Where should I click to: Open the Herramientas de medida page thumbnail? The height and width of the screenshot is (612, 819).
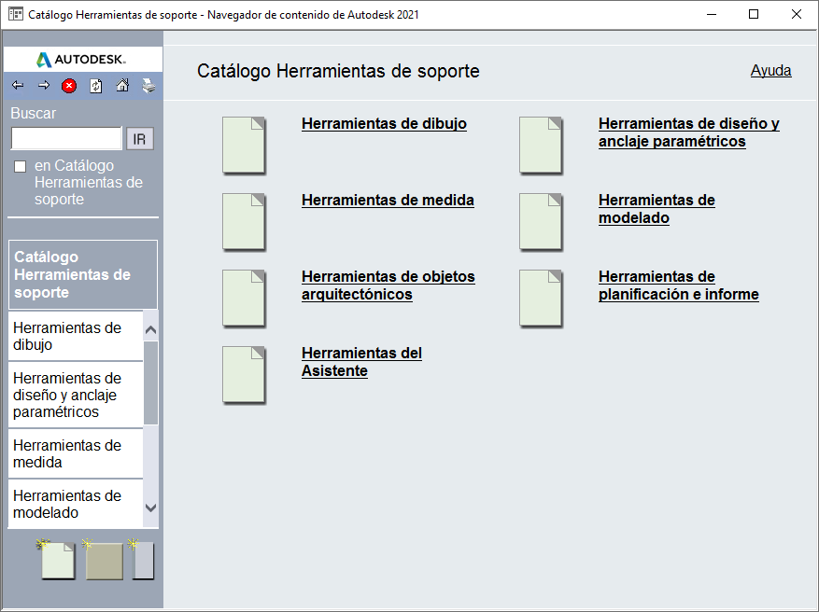pyautogui.click(x=244, y=222)
